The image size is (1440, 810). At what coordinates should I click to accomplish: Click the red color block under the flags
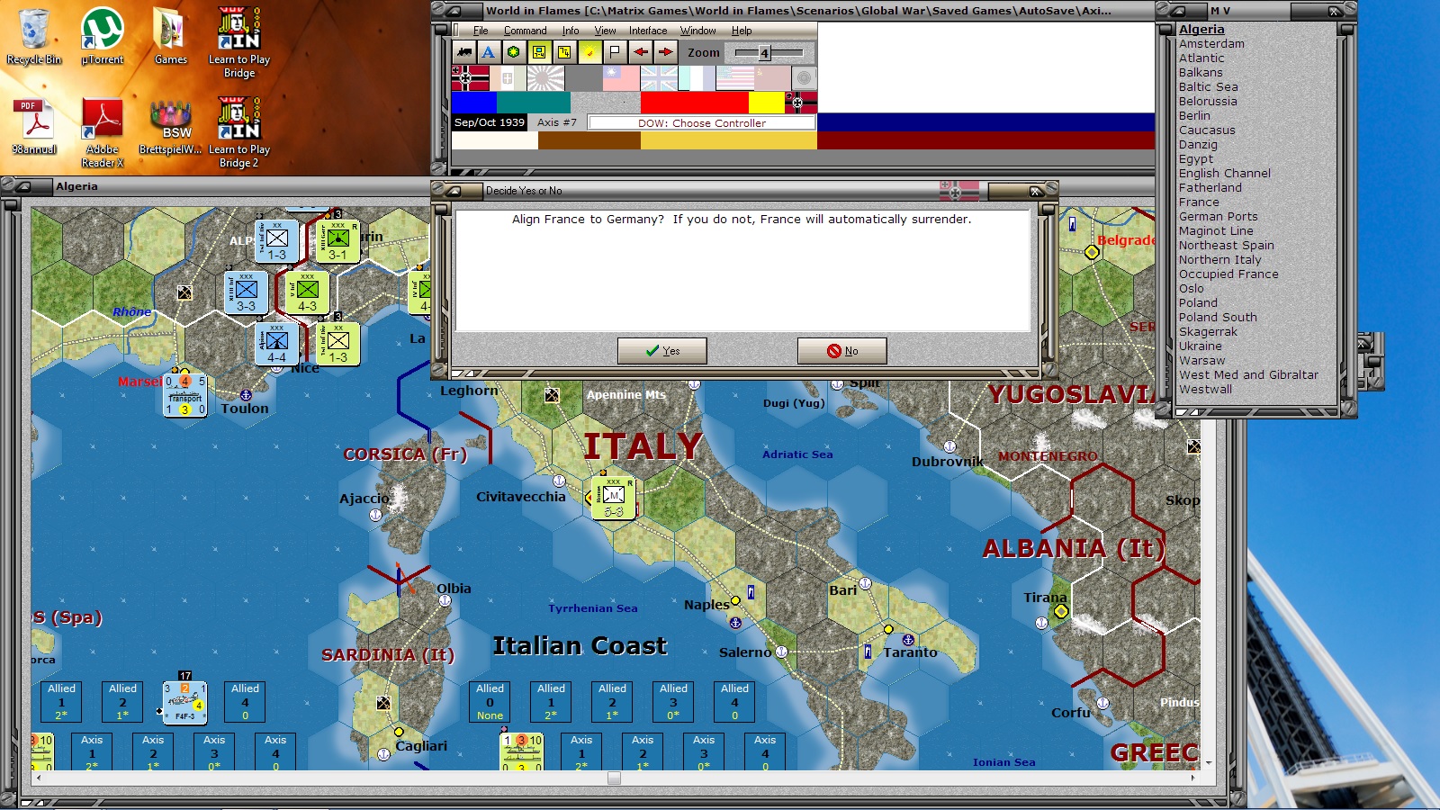695,103
